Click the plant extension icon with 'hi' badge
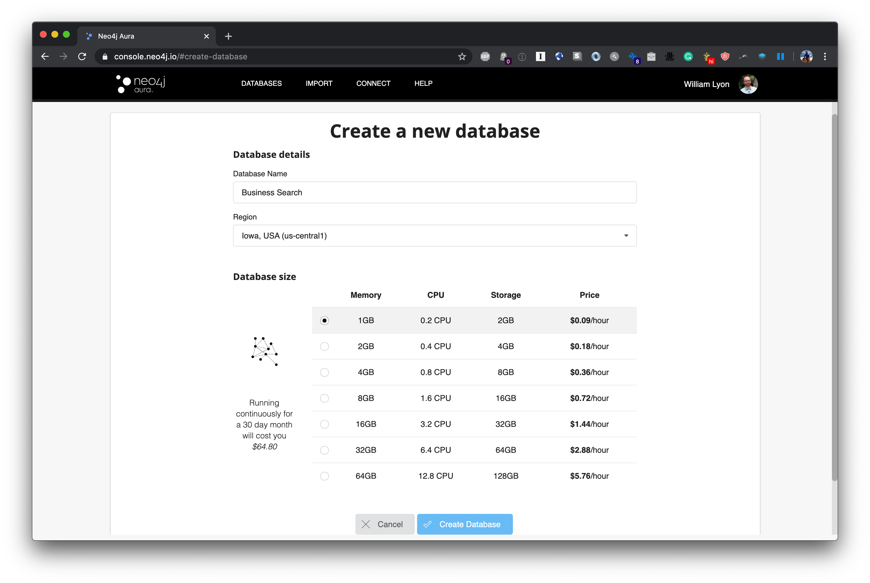870x583 pixels. click(708, 58)
